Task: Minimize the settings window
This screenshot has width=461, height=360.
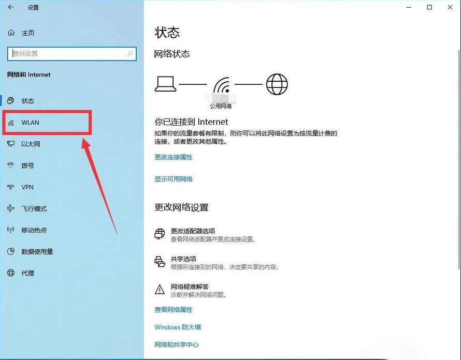Action: click(409, 7)
